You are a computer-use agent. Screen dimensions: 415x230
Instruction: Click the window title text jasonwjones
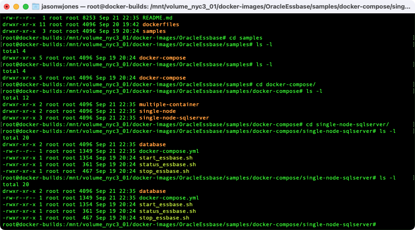pyautogui.click(x=60, y=6)
